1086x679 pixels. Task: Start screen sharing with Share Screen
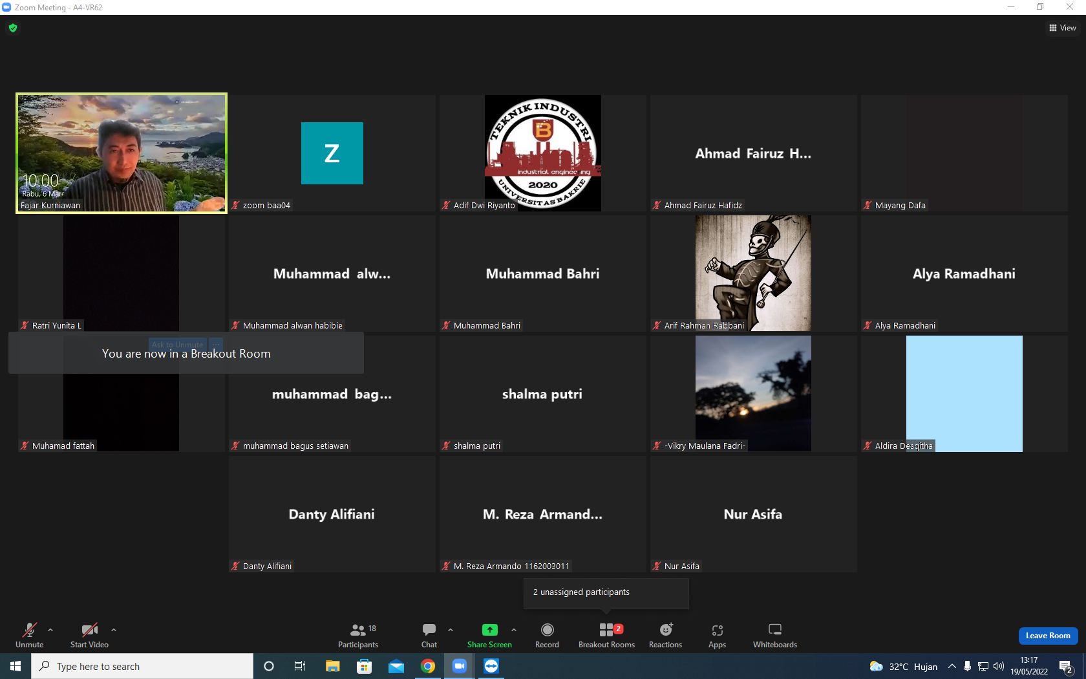tap(489, 636)
